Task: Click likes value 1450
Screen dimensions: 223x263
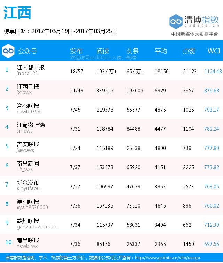Action: click(x=189, y=244)
